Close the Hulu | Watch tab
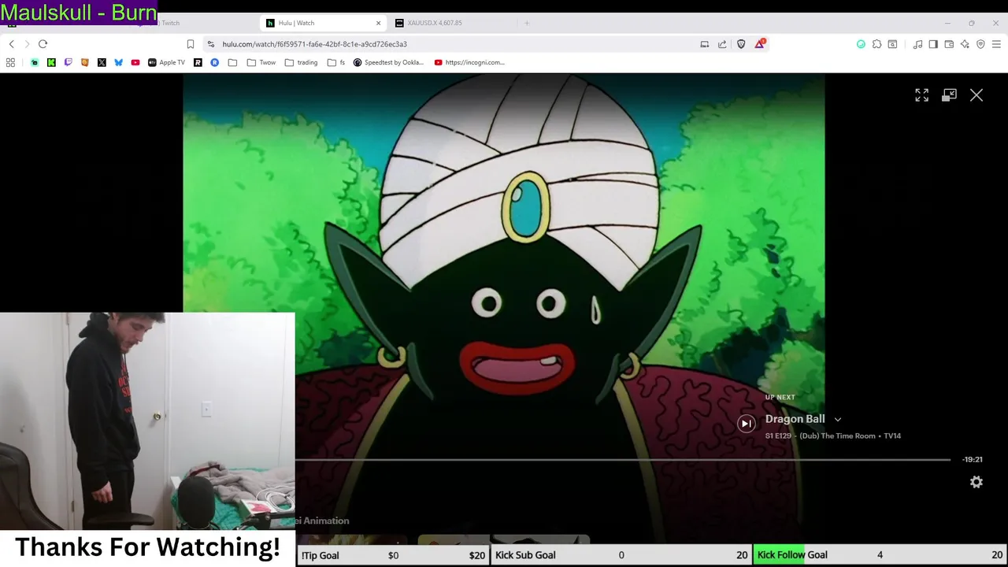 pos(378,23)
